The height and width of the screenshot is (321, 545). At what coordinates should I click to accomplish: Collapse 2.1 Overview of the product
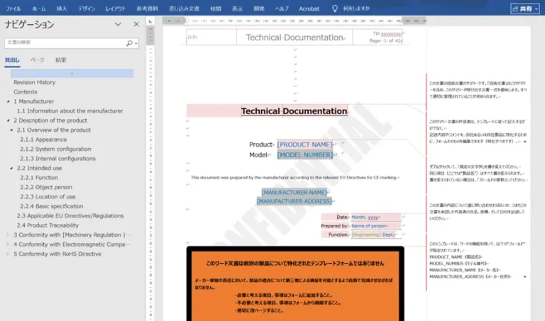pos(11,130)
